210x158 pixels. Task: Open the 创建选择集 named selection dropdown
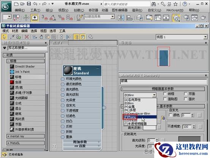[99, 17]
